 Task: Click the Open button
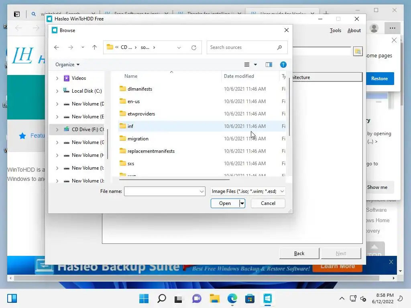(225, 203)
